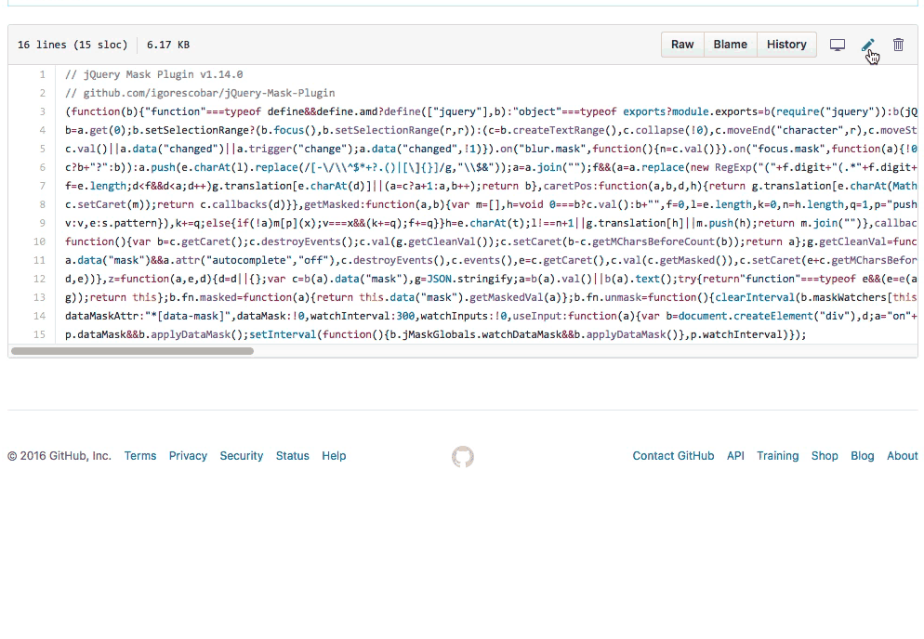
Task: Select line number 13
Action: 39,297
